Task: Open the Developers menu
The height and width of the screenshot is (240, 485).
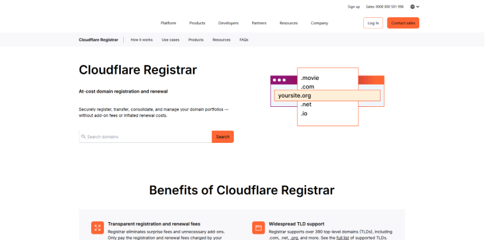Action: click(228, 23)
